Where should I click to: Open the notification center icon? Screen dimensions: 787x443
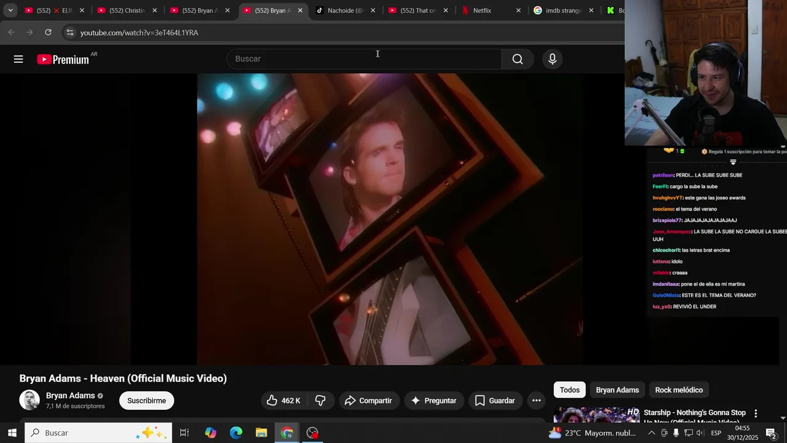click(x=771, y=433)
